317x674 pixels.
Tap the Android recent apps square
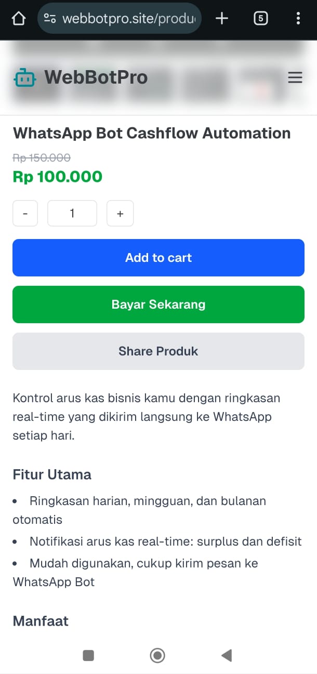point(88,655)
